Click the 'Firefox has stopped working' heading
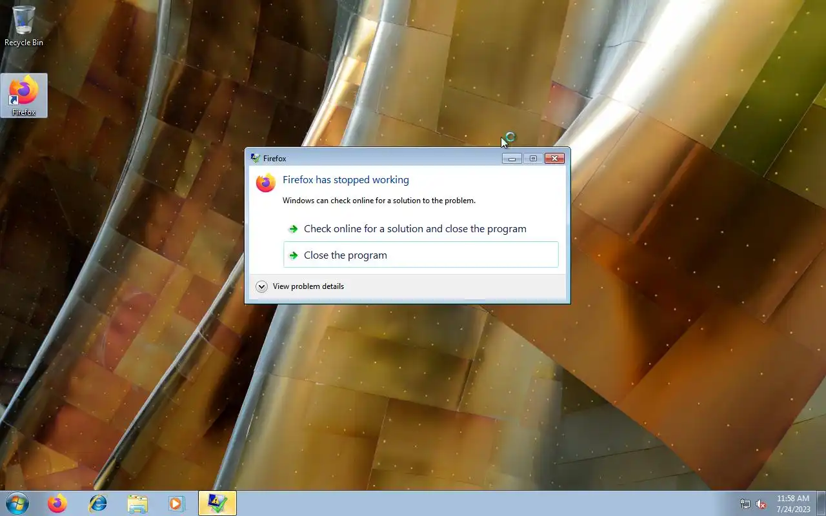This screenshot has height=516, width=826. point(346,180)
